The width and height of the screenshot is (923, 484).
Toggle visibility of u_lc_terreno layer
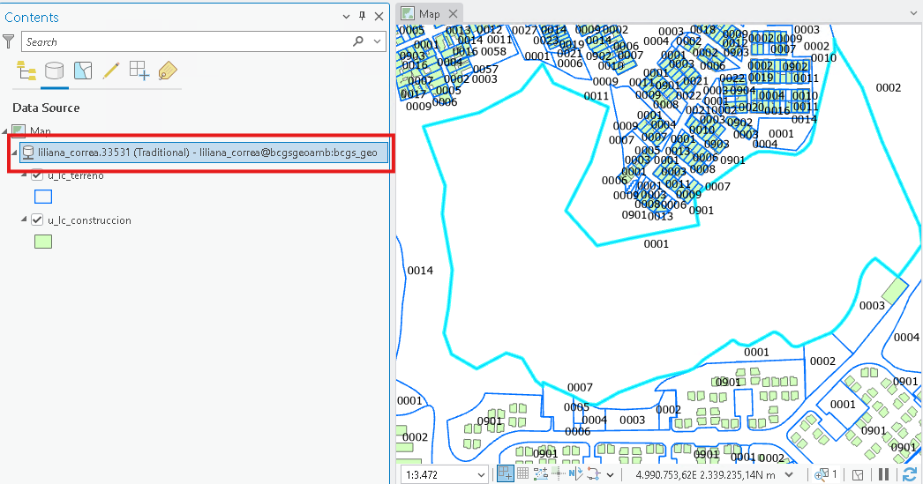point(37,175)
